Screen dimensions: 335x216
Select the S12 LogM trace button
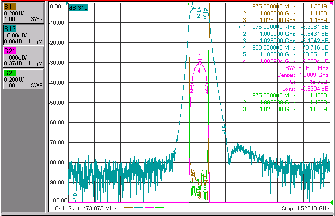(23, 35)
